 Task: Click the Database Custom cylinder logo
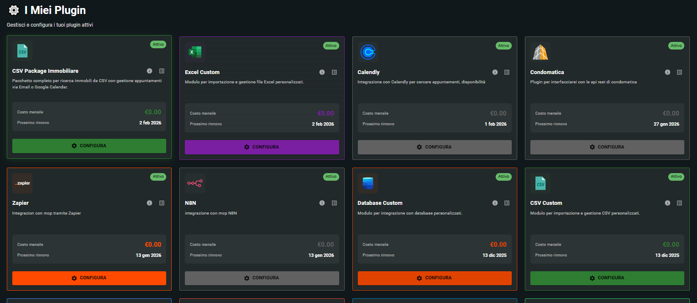[368, 183]
